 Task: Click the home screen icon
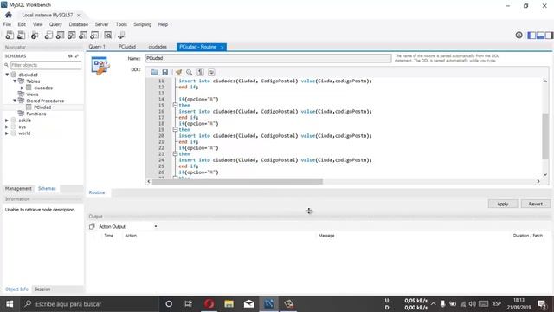coord(9,15)
